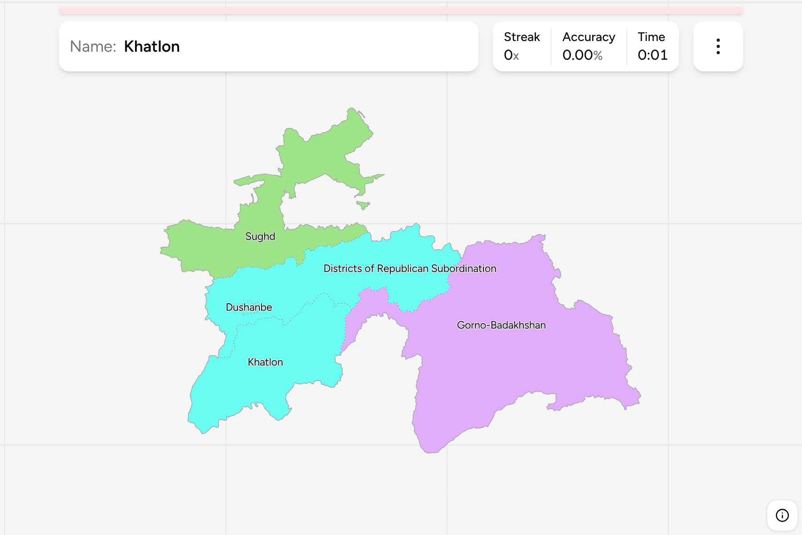Click the Accuracy percentage readout
802x535 pixels.
click(x=589, y=46)
